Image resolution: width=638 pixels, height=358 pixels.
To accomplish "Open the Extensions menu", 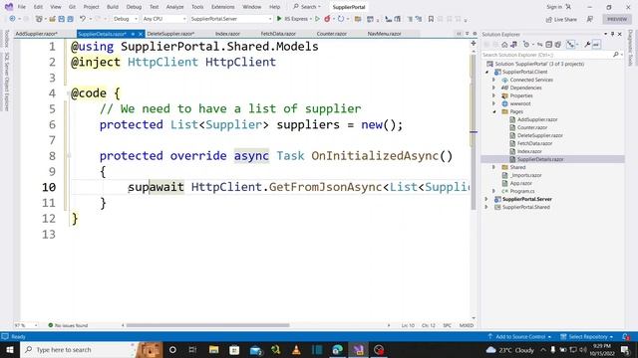I will 223,7.
